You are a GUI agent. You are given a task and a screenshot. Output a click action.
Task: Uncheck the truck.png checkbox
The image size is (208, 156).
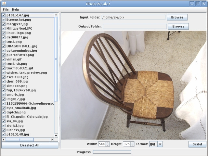tap(4, 42)
